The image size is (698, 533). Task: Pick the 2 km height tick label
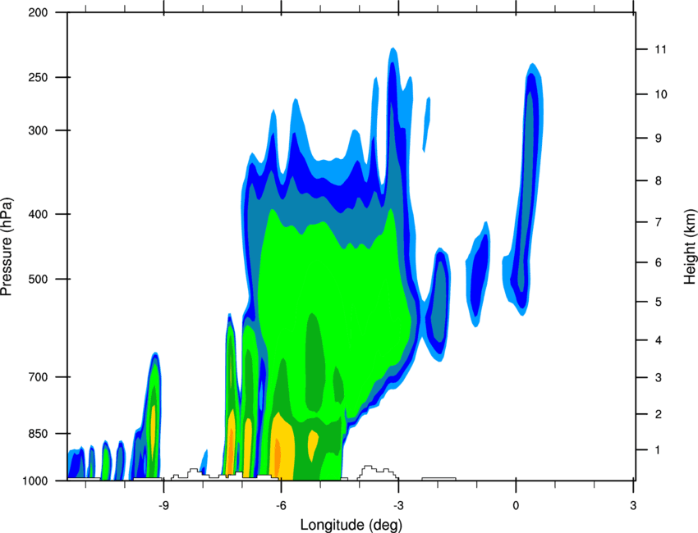pyautogui.click(x=659, y=414)
